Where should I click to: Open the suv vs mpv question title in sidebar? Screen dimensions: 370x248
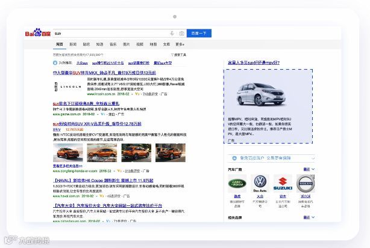[254, 63]
